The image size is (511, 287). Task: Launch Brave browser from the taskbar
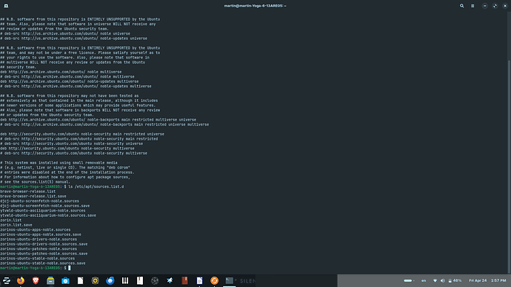click(36, 280)
